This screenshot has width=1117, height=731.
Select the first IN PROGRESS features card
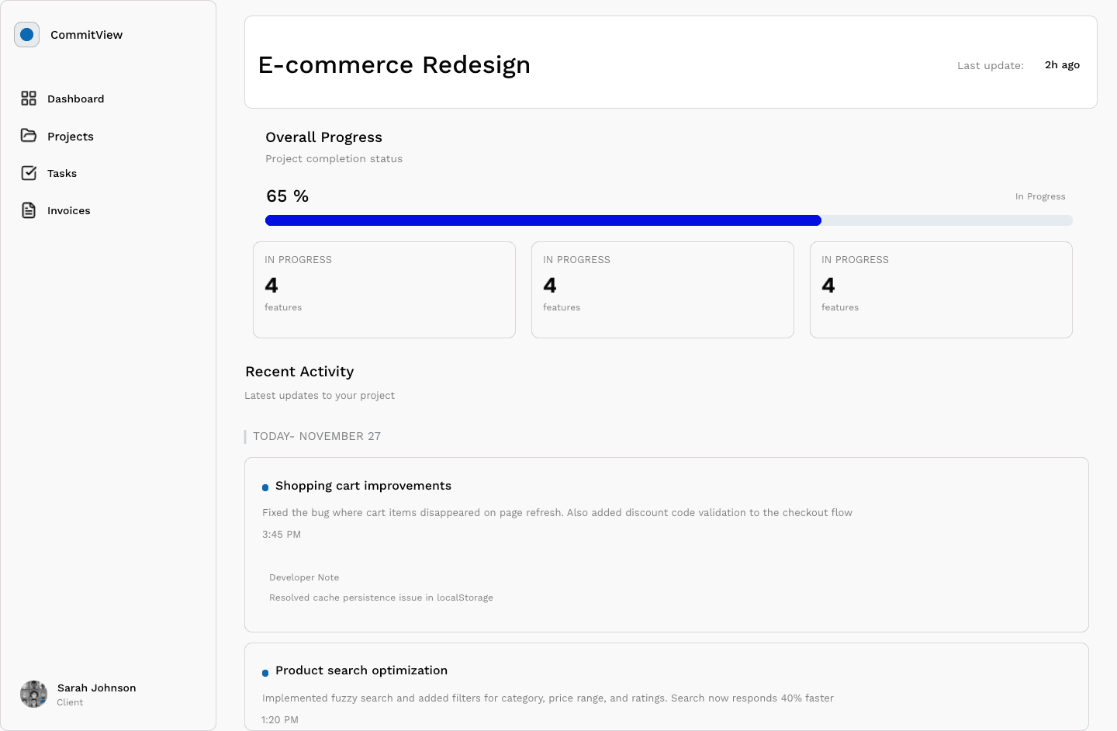click(384, 289)
